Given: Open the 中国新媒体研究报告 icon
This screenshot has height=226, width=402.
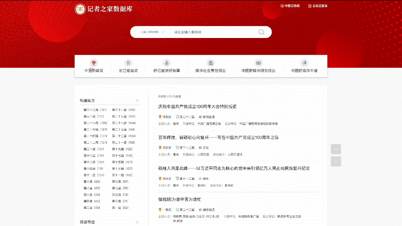Looking at the screenshot, I should (258, 63).
